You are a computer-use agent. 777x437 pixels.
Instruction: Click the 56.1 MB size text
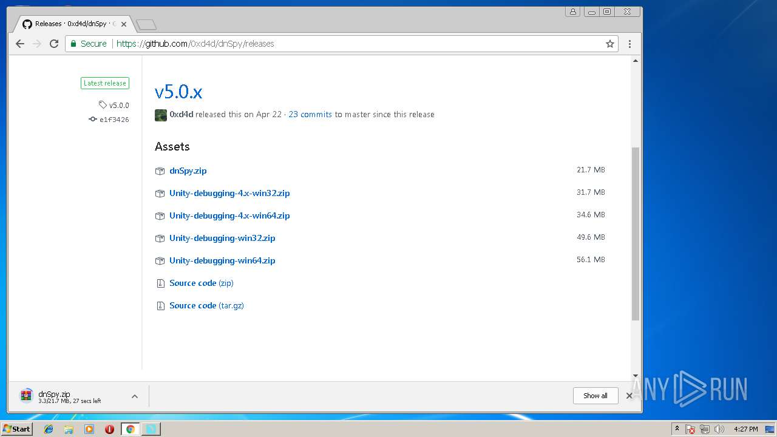pyautogui.click(x=591, y=260)
